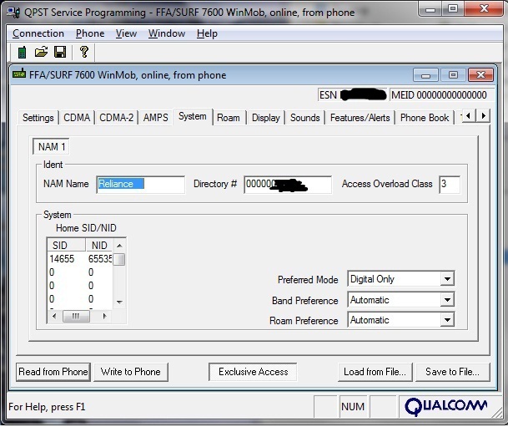Switch to the Display tab
The image size is (508, 427).
pos(265,118)
